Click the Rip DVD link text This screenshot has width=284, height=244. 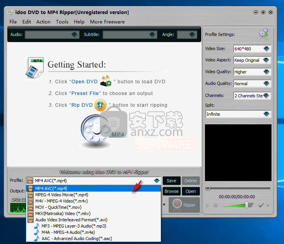point(82,105)
